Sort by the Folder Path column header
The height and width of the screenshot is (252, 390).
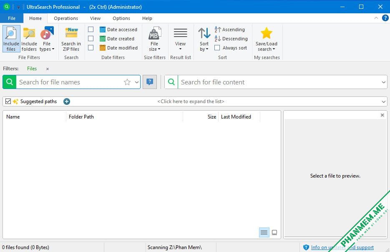coord(125,117)
